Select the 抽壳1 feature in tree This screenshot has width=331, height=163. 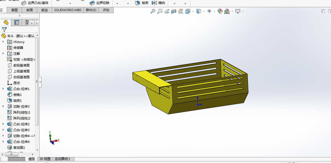pos(17,101)
